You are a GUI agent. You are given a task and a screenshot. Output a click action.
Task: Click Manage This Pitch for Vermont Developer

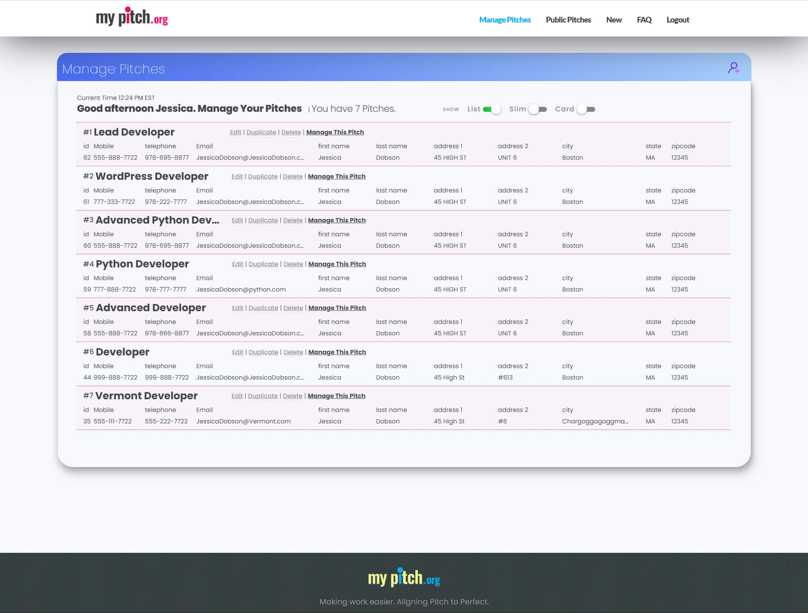[x=336, y=396]
